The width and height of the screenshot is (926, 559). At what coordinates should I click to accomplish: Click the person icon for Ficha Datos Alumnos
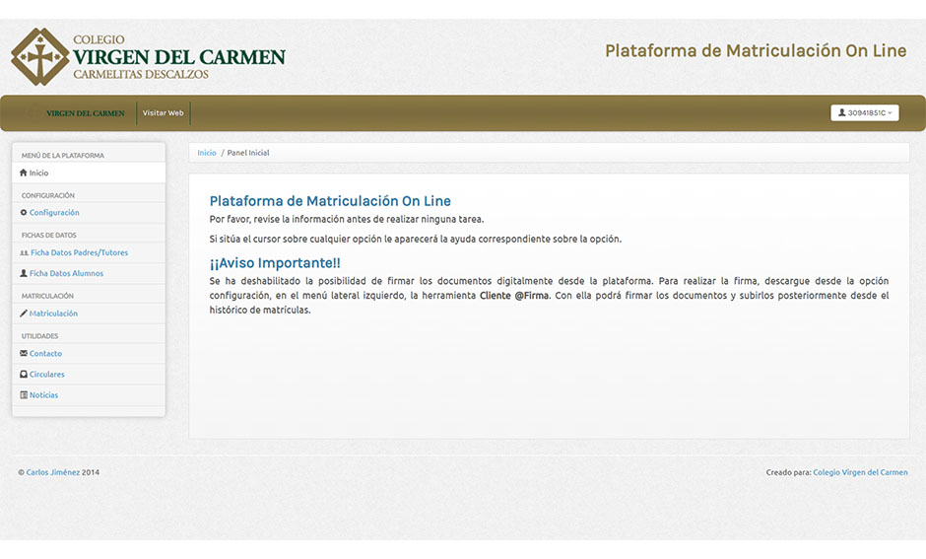[24, 273]
